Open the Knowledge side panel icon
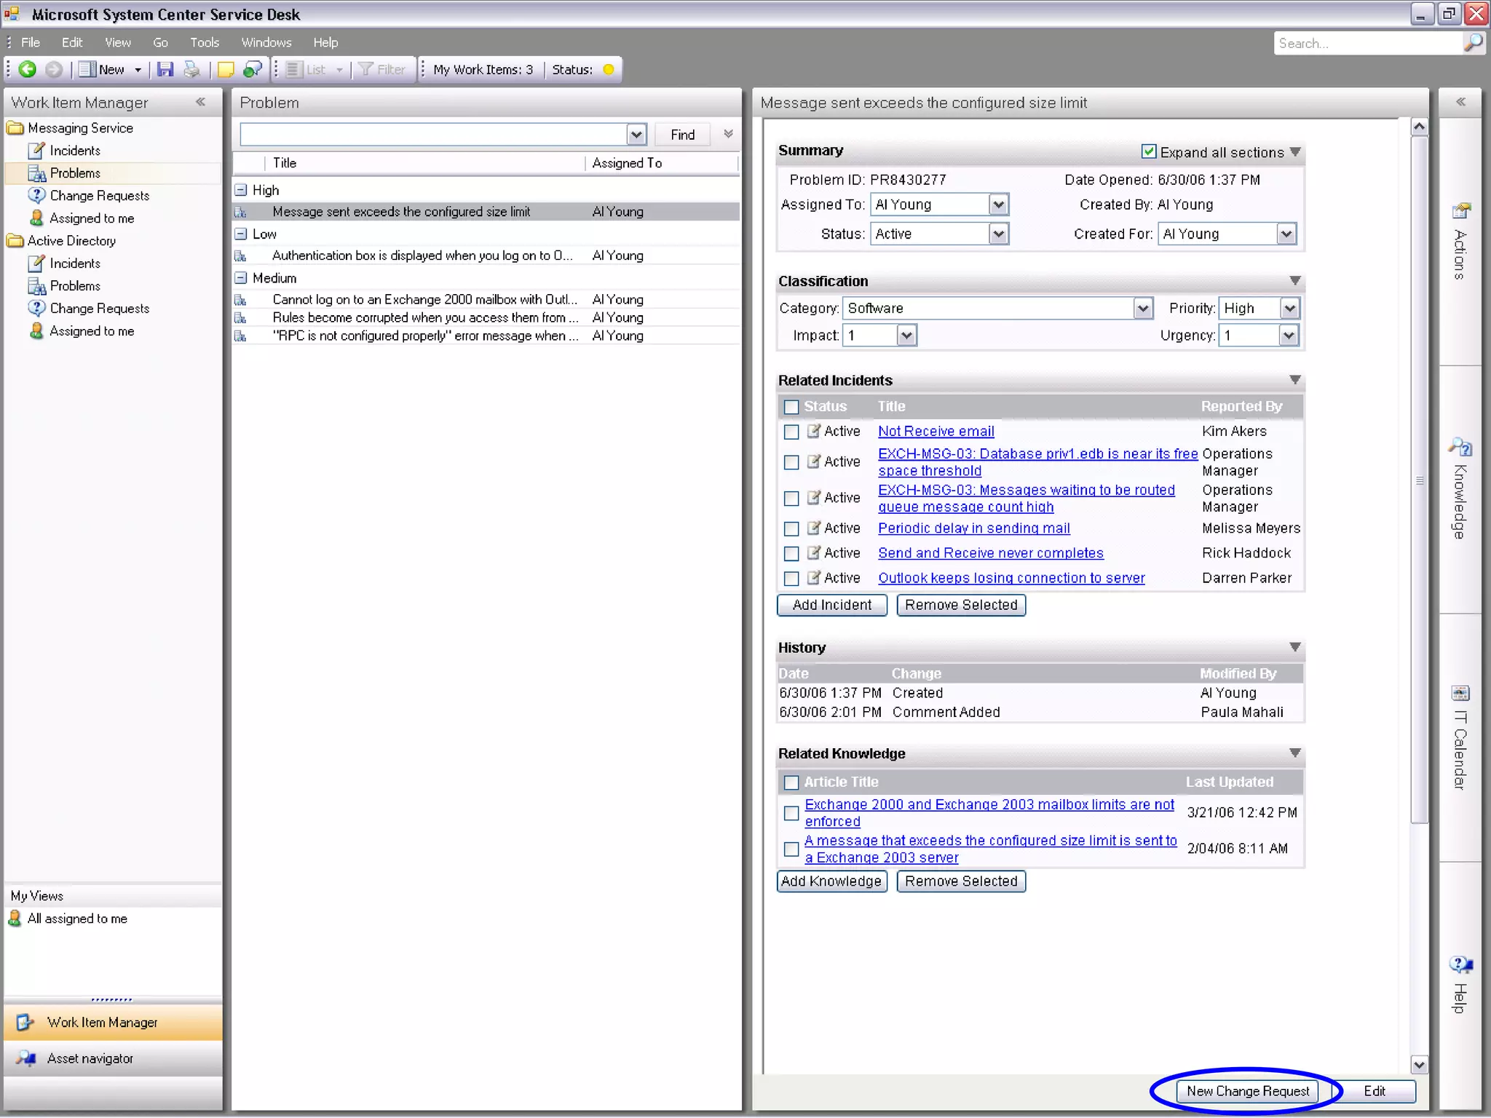This screenshot has width=1491, height=1118. coord(1460,447)
